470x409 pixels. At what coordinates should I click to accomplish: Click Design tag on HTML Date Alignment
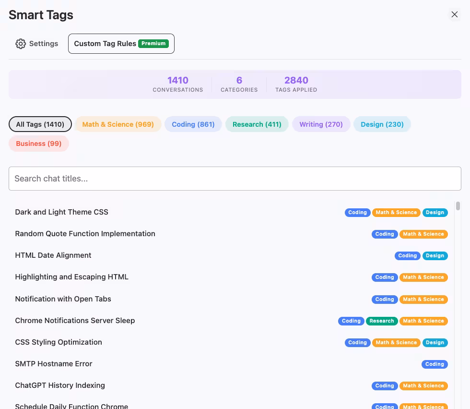coord(435,256)
